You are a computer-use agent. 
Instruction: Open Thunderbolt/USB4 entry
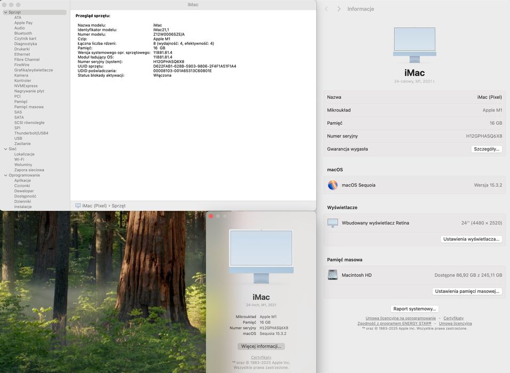pos(31,133)
